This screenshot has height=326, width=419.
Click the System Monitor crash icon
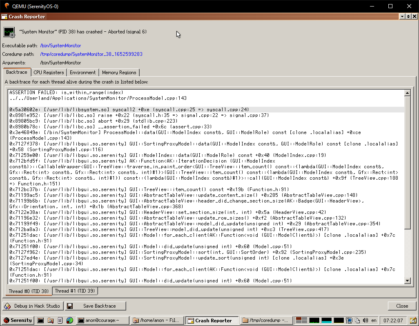(x=9, y=32)
